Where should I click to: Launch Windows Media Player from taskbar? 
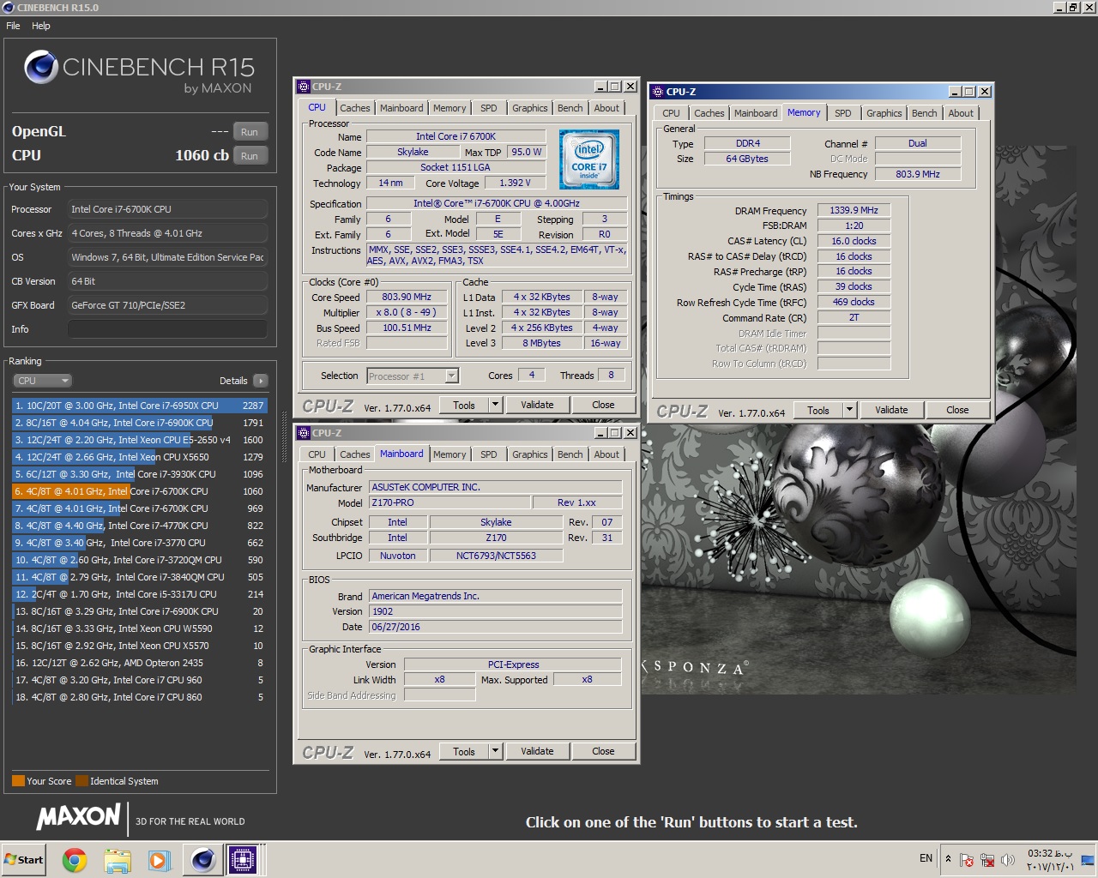pos(159,859)
